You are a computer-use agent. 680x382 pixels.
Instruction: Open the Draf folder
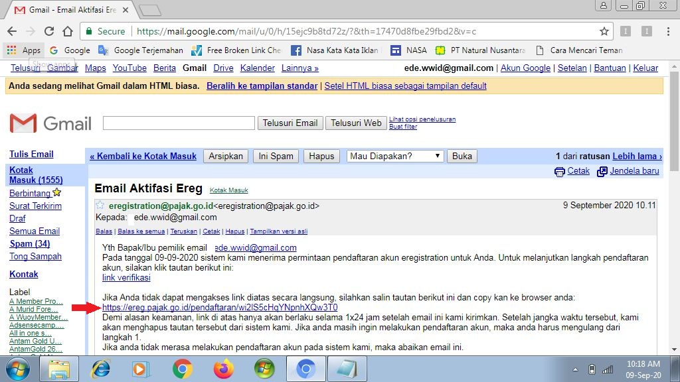[x=17, y=218]
